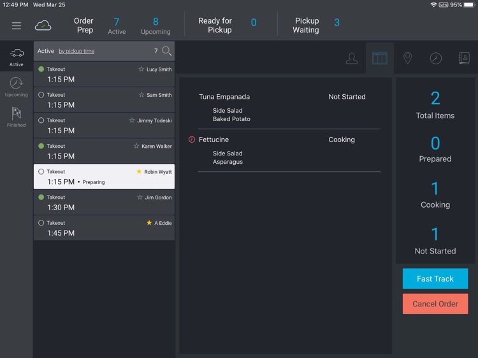This screenshot has width=478, height=358.
Task: Tap the Active list header label
Action: tap(46, 51)
